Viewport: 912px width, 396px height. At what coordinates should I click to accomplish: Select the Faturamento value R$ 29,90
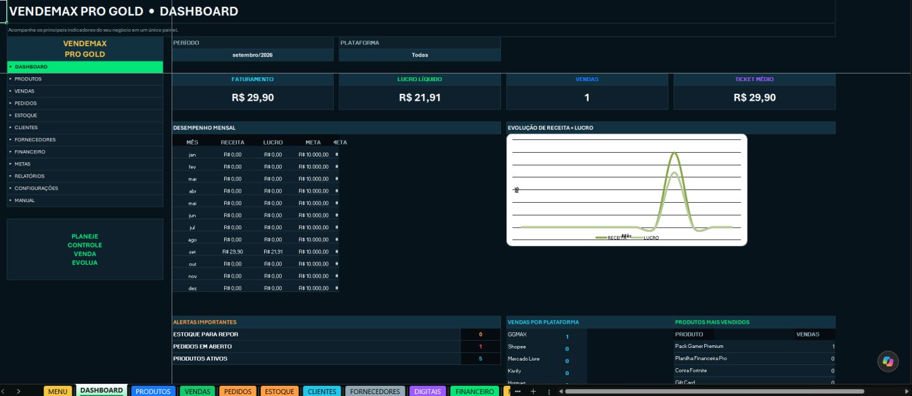click(x=253, y=98)
